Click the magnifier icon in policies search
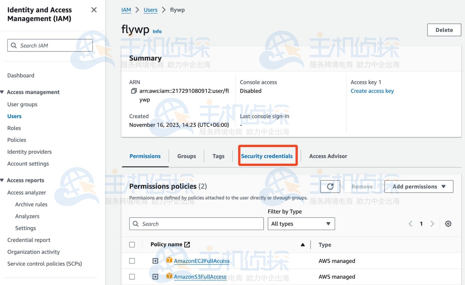This screenshot has width=465, height=285. click(x=135, y=224)
